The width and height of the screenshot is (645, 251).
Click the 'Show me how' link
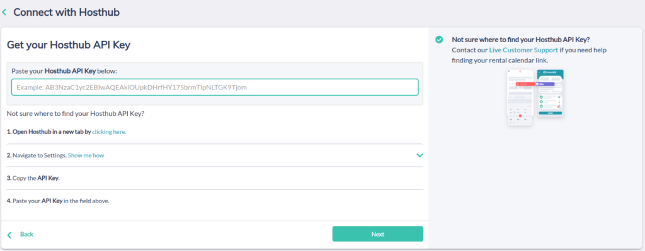coord(86,155)
